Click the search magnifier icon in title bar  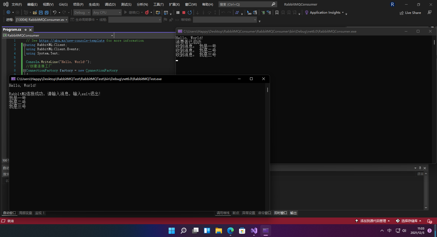click(273, 4)
